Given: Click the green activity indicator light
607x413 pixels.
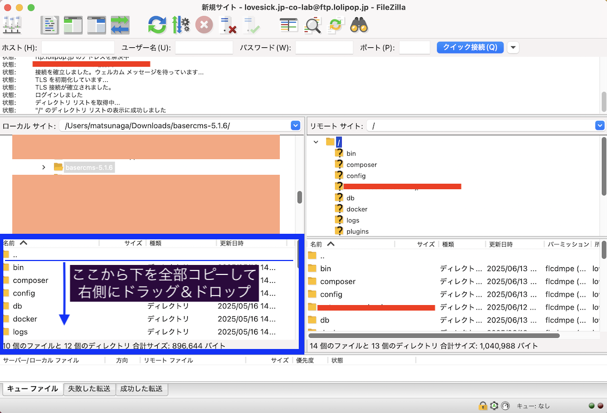Looking at the screenshot, I should click(x=591, y=406).
